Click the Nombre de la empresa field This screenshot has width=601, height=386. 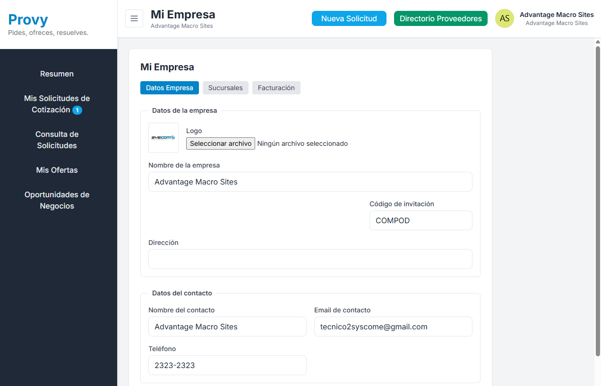[310, 182]
